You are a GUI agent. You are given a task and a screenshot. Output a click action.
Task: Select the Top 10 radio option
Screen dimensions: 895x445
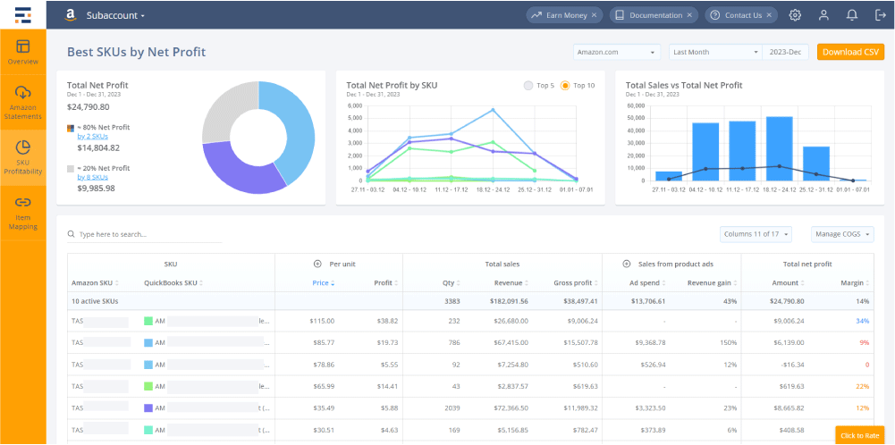[564, 86]
